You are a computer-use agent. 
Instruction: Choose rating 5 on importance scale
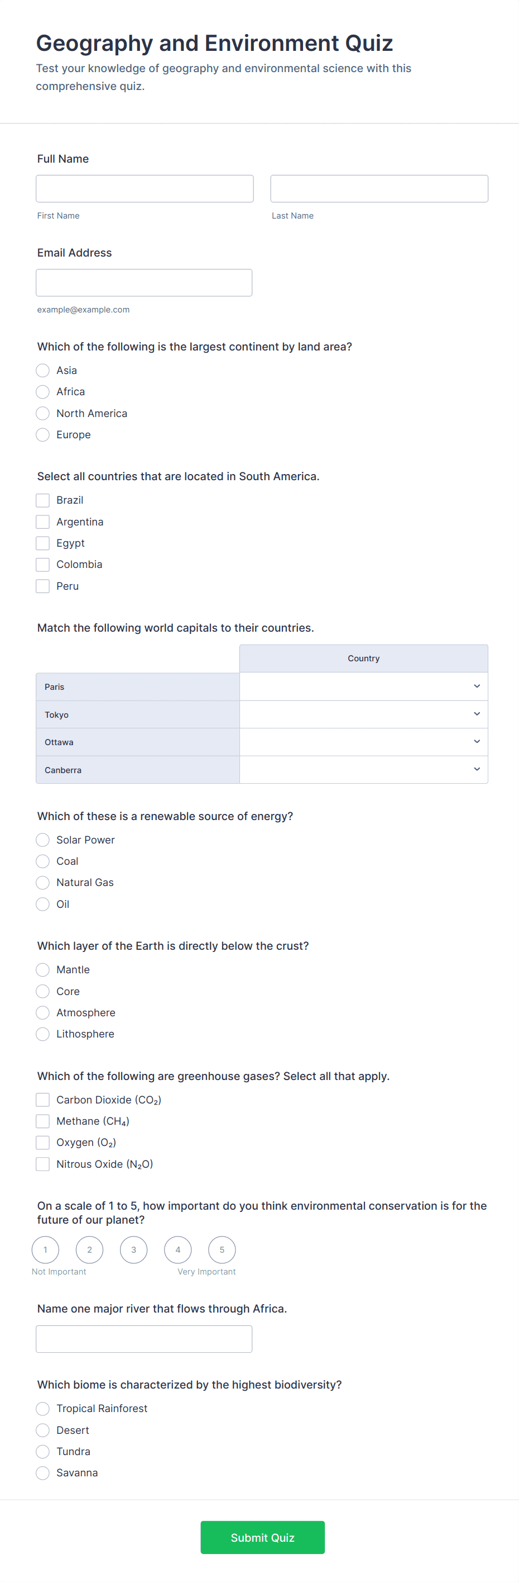222,1249
